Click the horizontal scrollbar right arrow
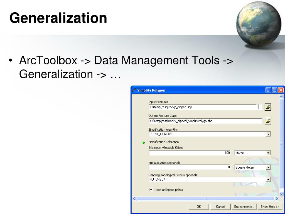The image size is (285, 214). 277,198
